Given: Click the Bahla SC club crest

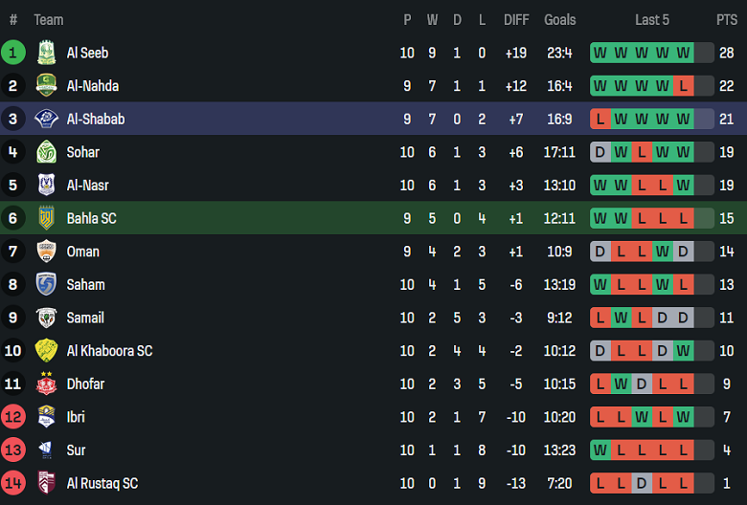Looking at the screenshot, I should click(46, 218).
